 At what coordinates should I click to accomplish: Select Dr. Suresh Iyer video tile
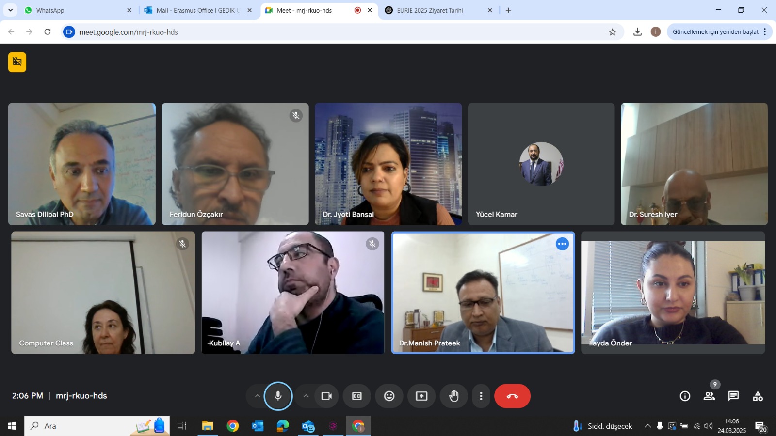click(x=694, y=164)
